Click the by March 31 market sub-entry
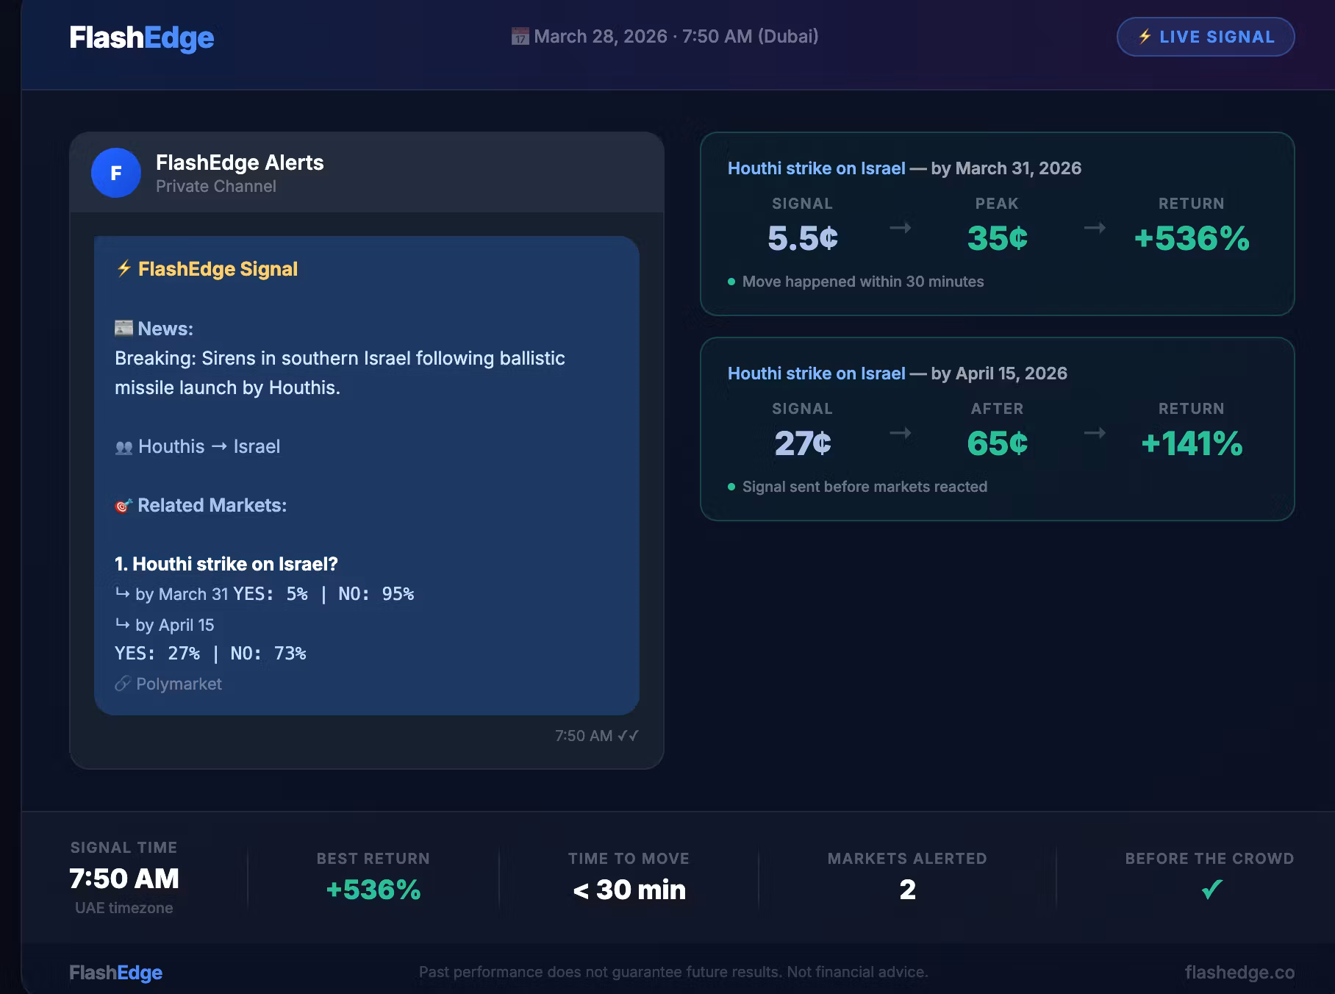 [x=265, y=594]
